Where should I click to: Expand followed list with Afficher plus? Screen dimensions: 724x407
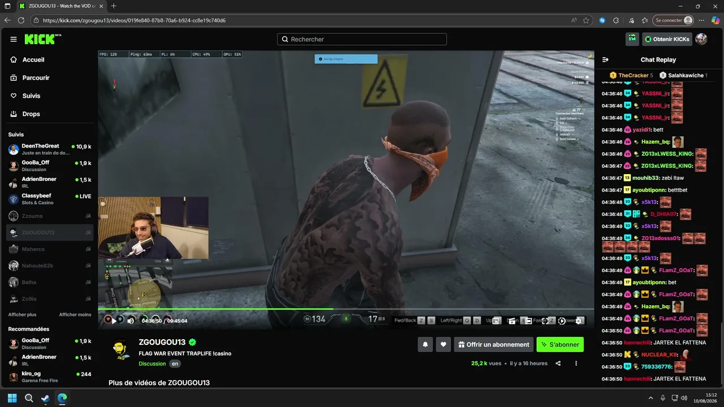(x=22, y=314)
